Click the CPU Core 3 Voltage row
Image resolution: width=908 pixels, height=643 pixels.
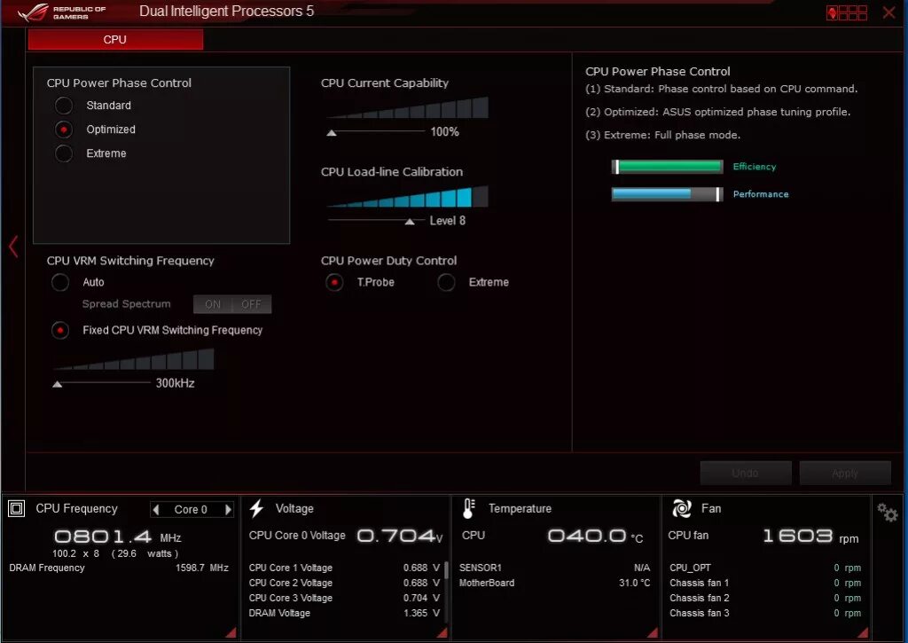tap(344, 598)
